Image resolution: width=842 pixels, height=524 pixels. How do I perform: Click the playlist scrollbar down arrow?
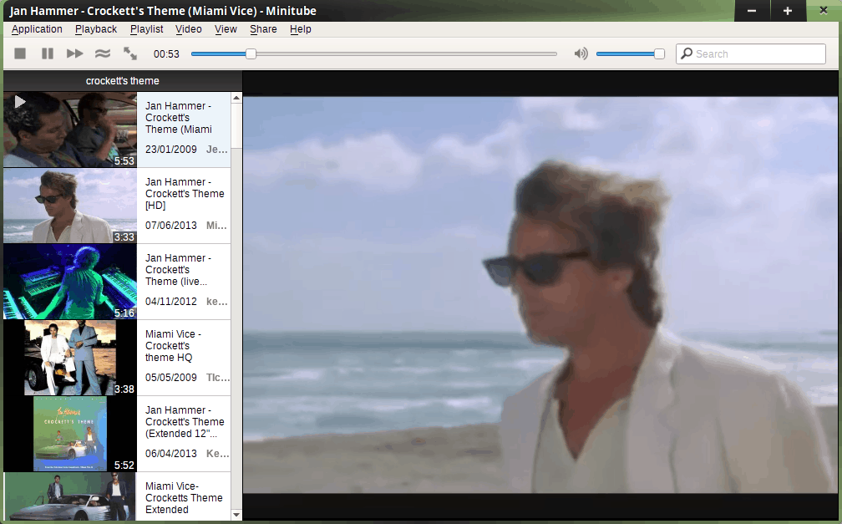[236, 515]
